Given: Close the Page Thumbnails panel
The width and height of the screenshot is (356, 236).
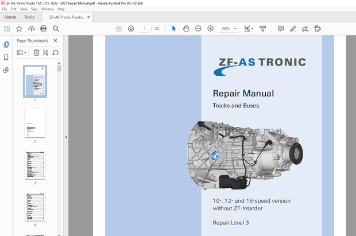Looking at the screenshot, I should click(x=55, y=41).
